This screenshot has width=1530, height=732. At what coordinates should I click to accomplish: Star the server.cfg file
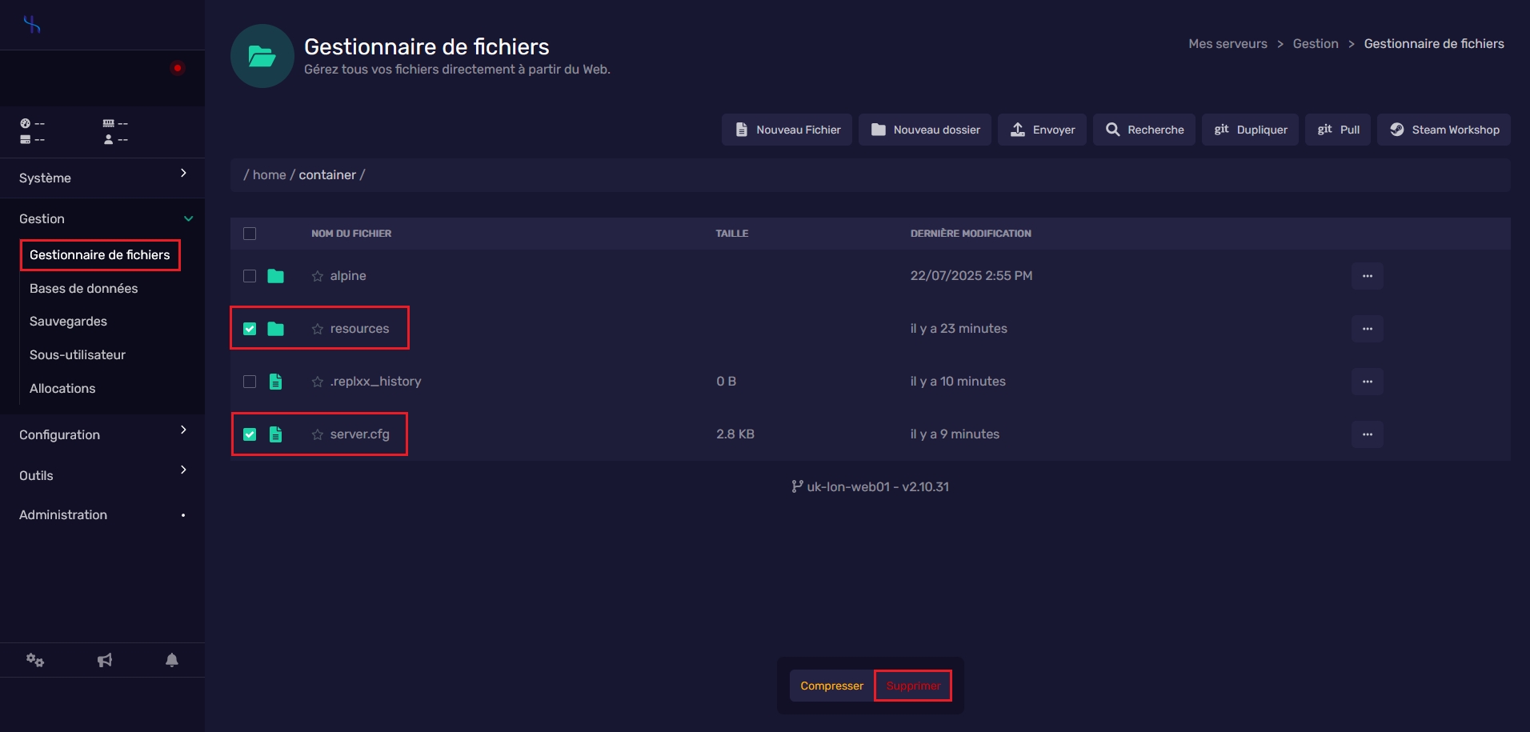coord(318,434)
